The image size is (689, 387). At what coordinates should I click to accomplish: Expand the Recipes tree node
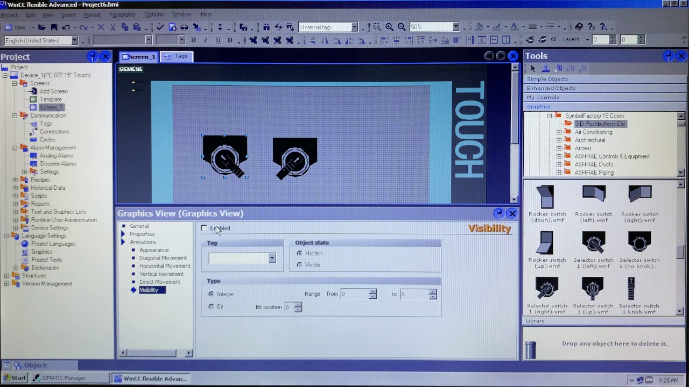pyautogui.click(x=15, y=180)
